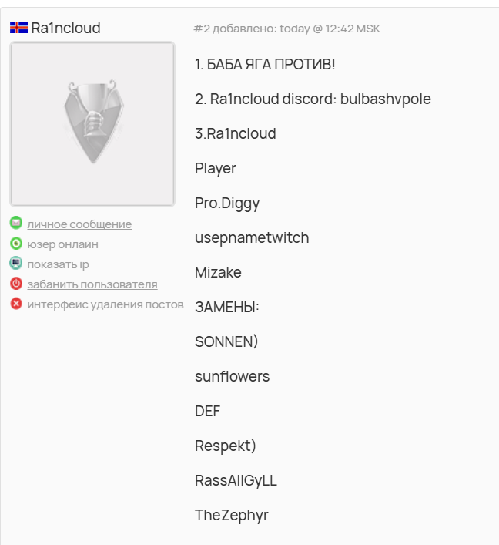Click the green user online status icon
The image size is (499, 545).
tap(16, 244)
